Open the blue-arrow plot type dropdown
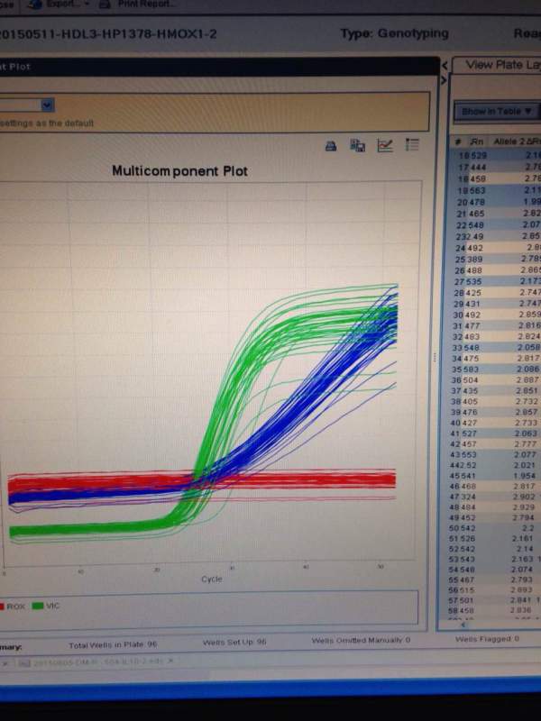This screenshot has width=541, height=721. tap(47, 105)
